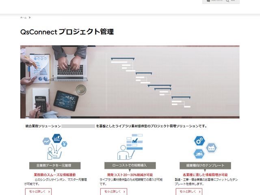Click the breadcrumb separator arrow after ホーム
Viewport: 260px width, 195px height.
pyautogui.click(x=30, y=17)
